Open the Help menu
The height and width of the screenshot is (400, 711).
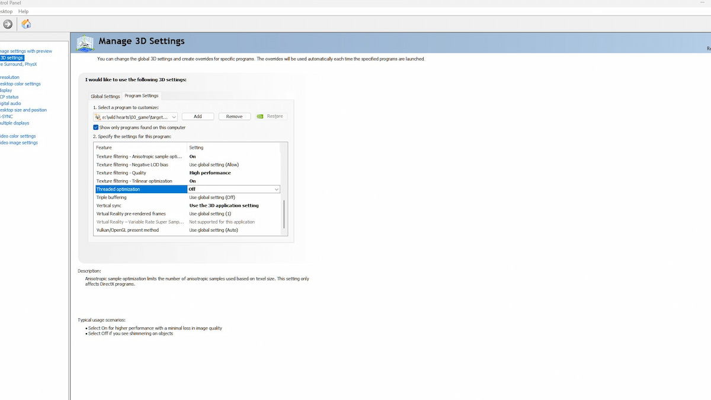[23, 11]
